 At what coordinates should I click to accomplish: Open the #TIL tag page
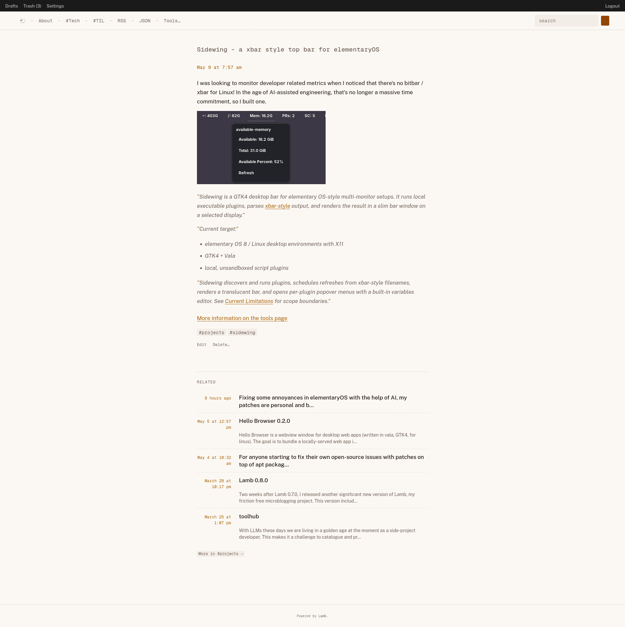(98, 21)
